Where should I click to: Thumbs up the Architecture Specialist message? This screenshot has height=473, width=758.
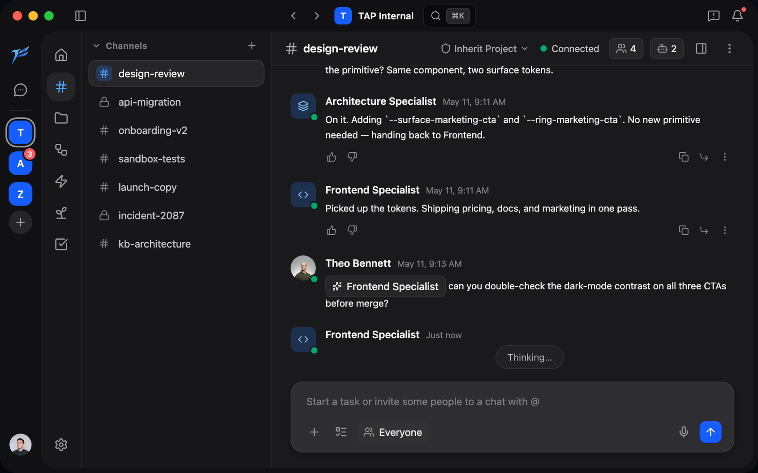click(x=332, y=157)
